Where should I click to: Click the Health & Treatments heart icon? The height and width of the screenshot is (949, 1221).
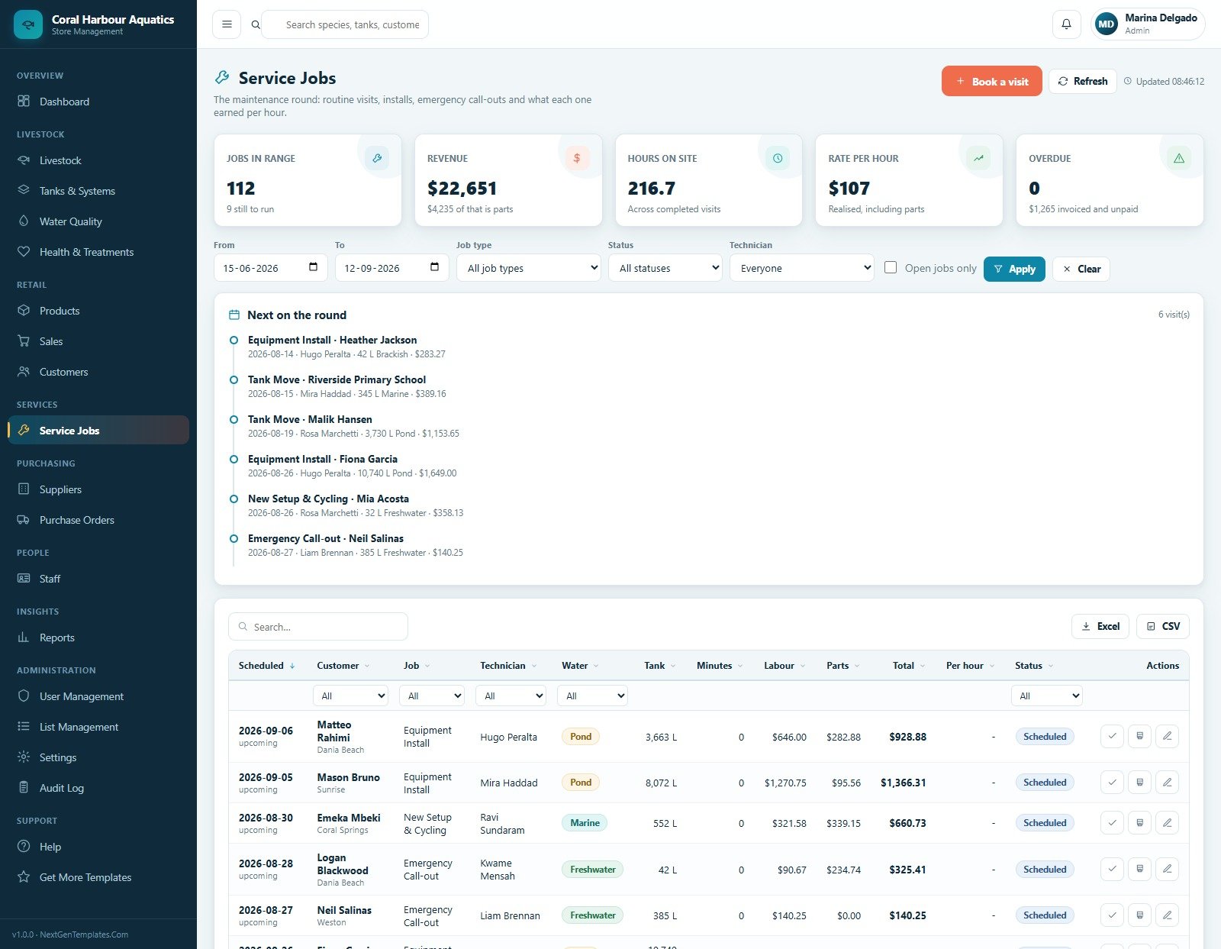click(x=24, y=252)
